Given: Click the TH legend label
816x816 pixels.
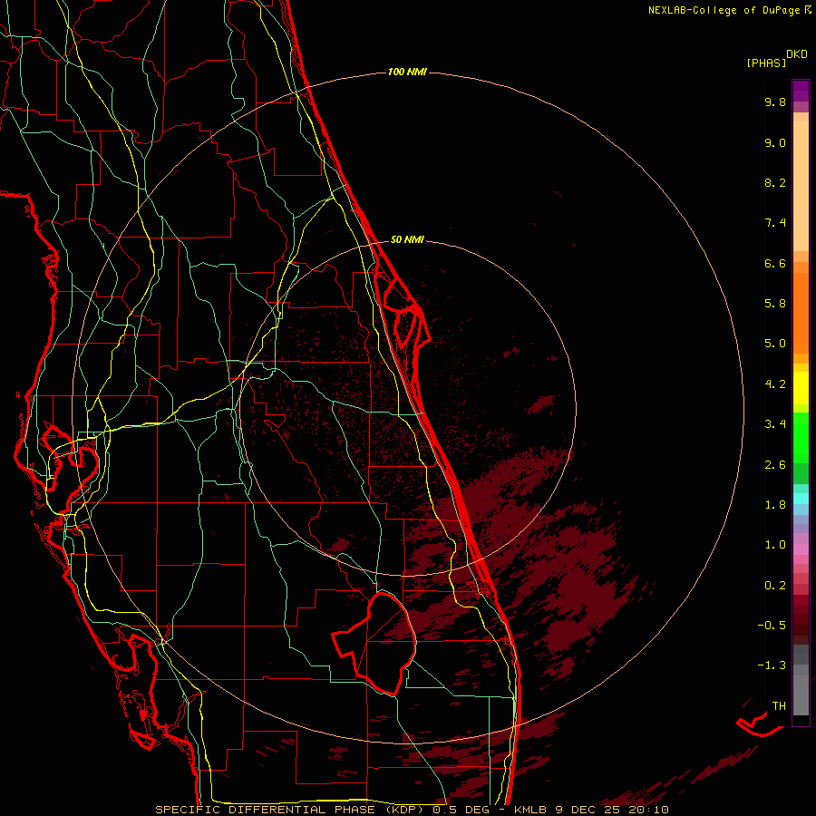Looking at the screenshot, I should tap(779, 706).
